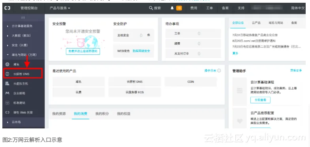Open the 支持 menu
Screen dimensions: 310x147
click(241, 8)
